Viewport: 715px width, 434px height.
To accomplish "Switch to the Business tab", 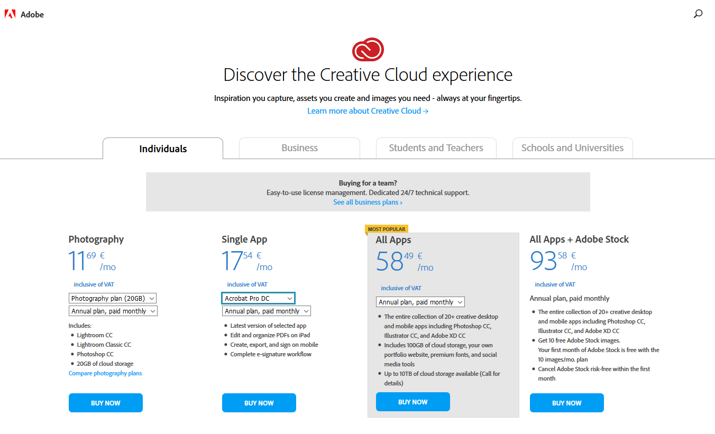I will (x=299, y=148).
